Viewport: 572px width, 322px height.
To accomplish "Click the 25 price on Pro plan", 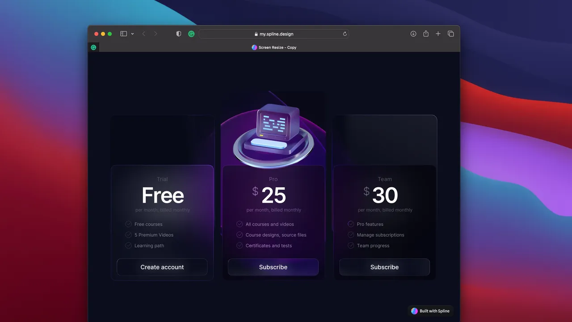I will click(x=273, y=195).
